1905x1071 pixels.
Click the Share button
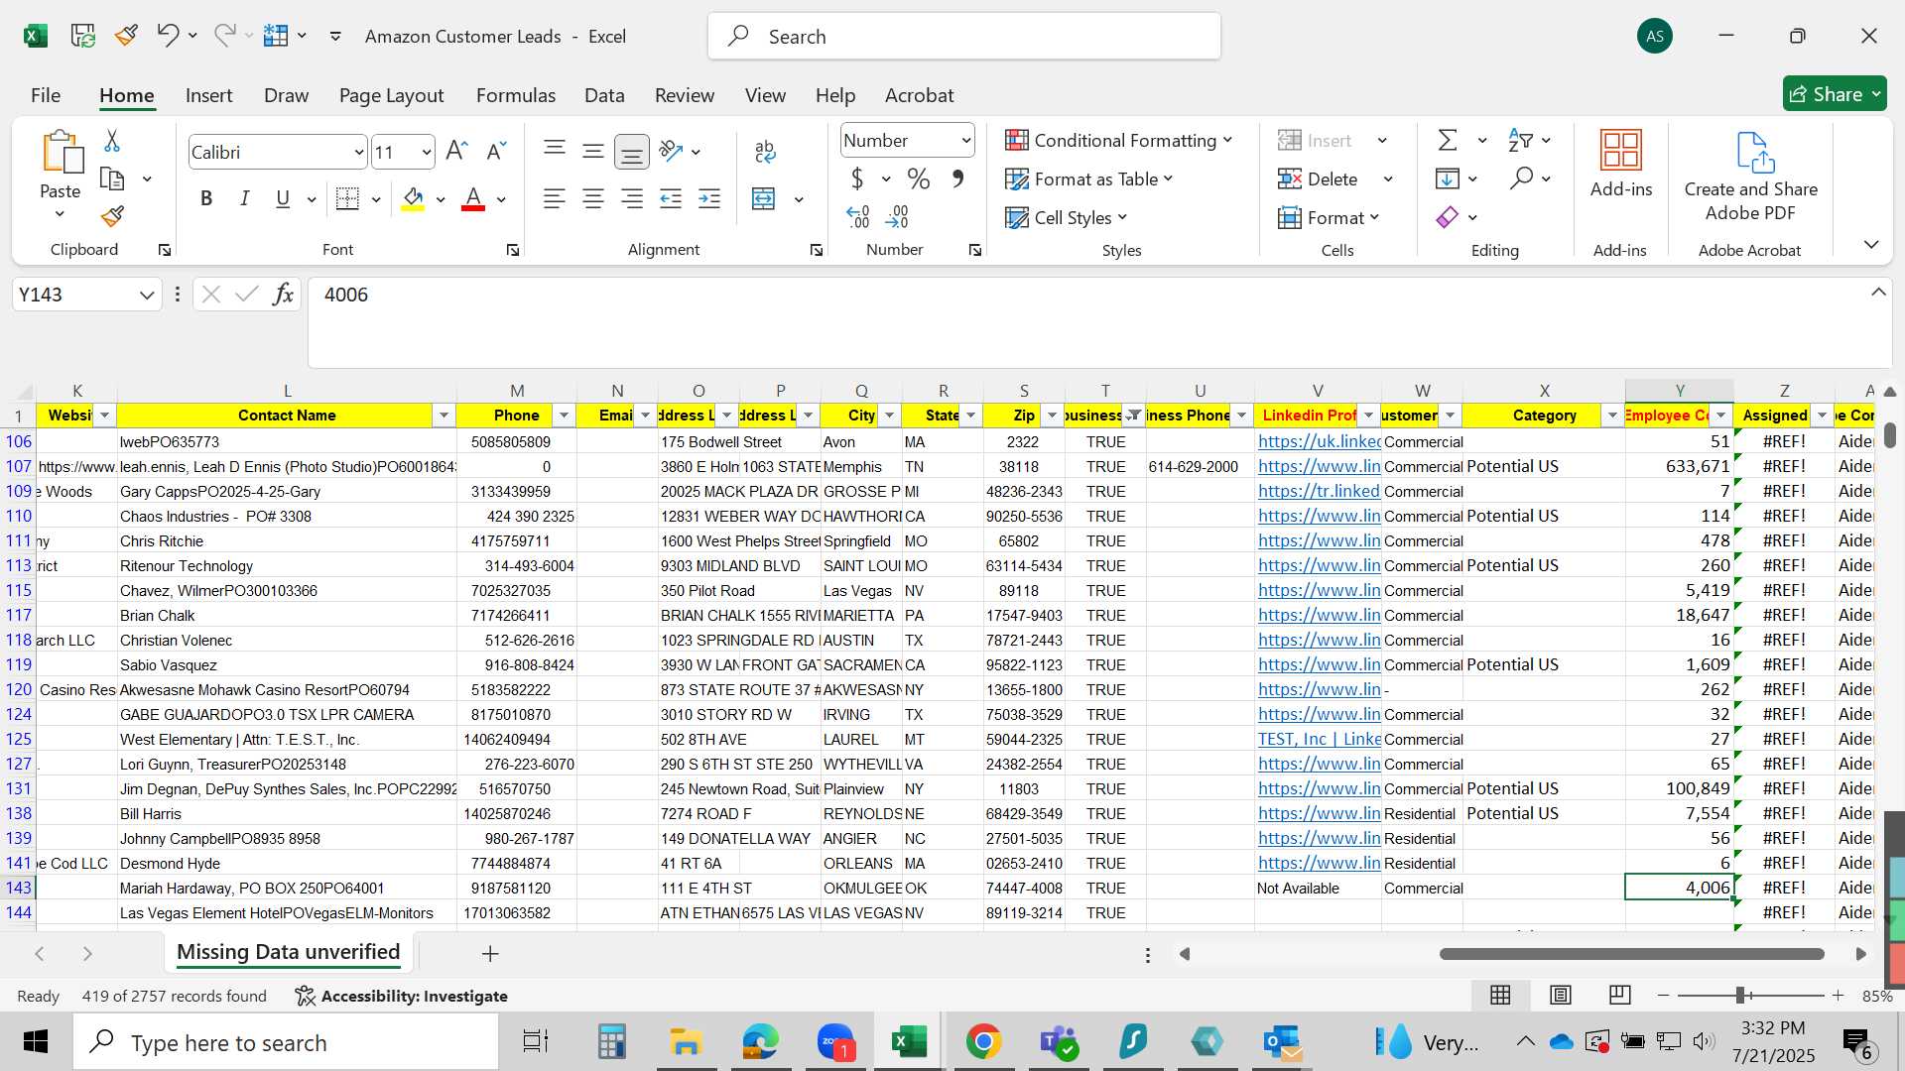click(x=1835, y=94)
